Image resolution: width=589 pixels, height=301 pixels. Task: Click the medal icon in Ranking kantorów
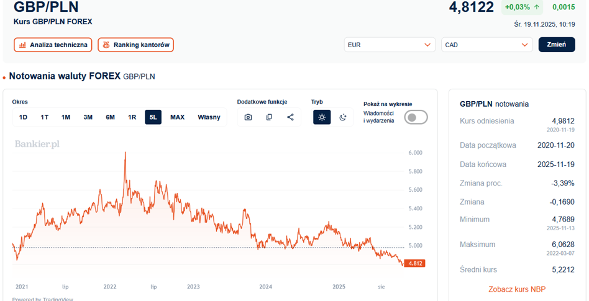click(x=106, y=45)
